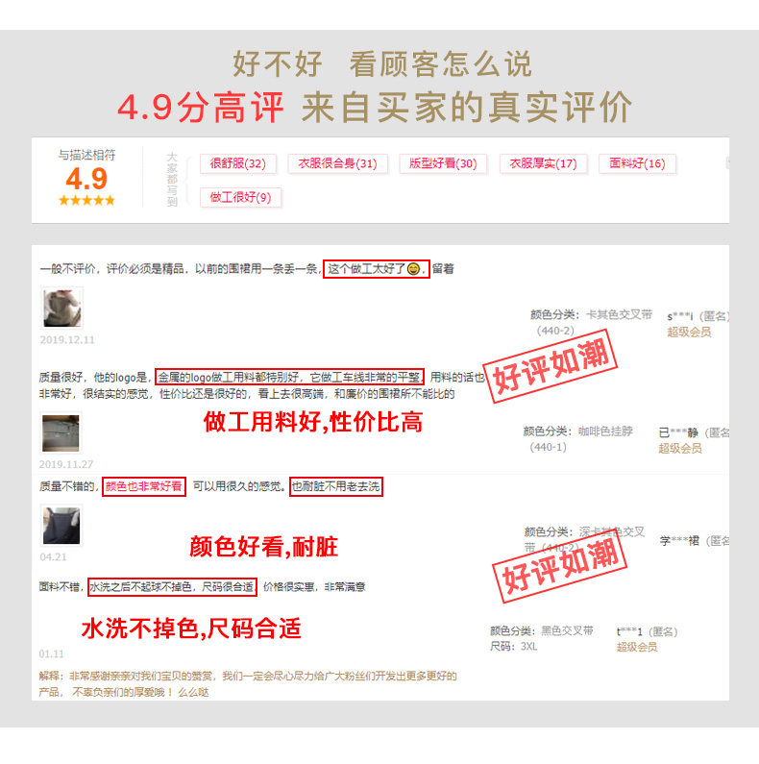Click the 很舒服(32) review tag
Screen dimensions: 759x764
click(238, 163)
